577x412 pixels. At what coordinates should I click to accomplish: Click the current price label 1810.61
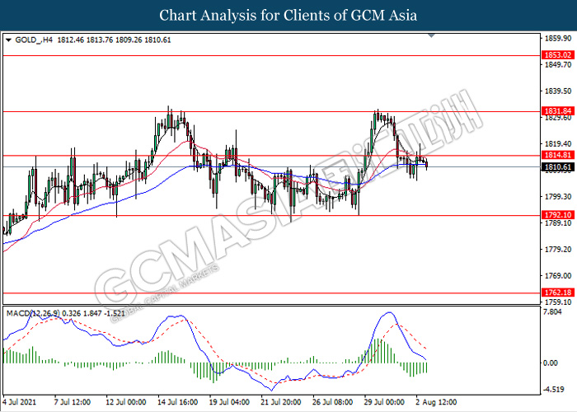(x=558, y=167)
